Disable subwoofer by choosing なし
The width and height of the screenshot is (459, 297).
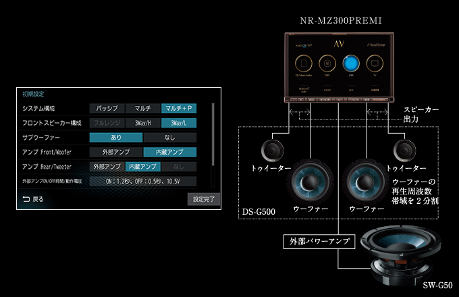[169, 138]
